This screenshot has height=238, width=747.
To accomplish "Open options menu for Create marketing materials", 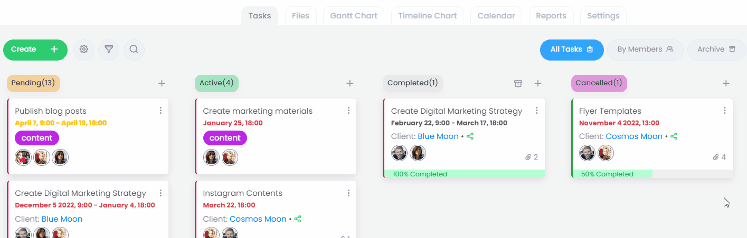I will click(x=348, y=111).
